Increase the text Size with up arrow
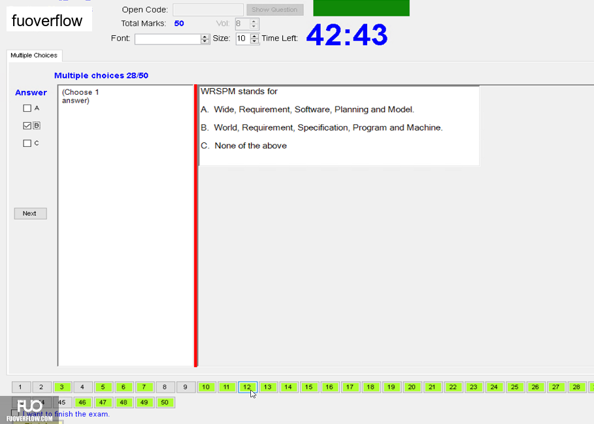 pyautogui.click(x=255, y=37)
